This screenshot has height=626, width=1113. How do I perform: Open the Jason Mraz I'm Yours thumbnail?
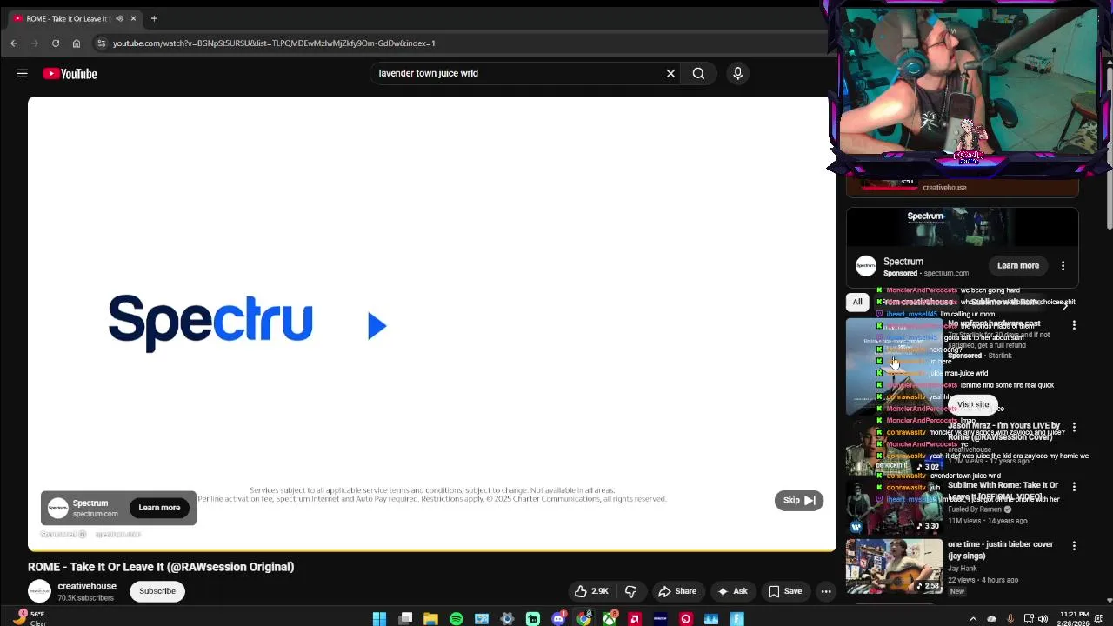(x=895, y=448)
